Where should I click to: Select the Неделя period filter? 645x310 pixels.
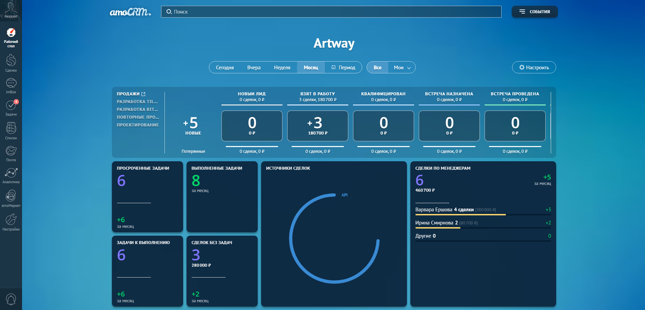pos(282,68)
